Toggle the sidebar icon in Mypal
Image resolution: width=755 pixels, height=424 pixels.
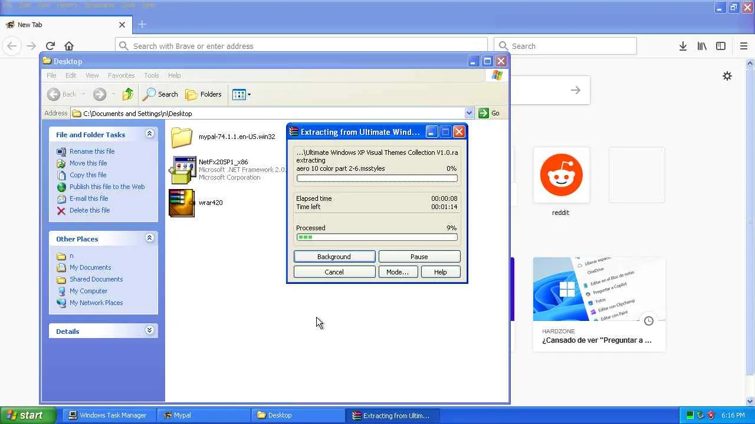click(x=721, y=46)
